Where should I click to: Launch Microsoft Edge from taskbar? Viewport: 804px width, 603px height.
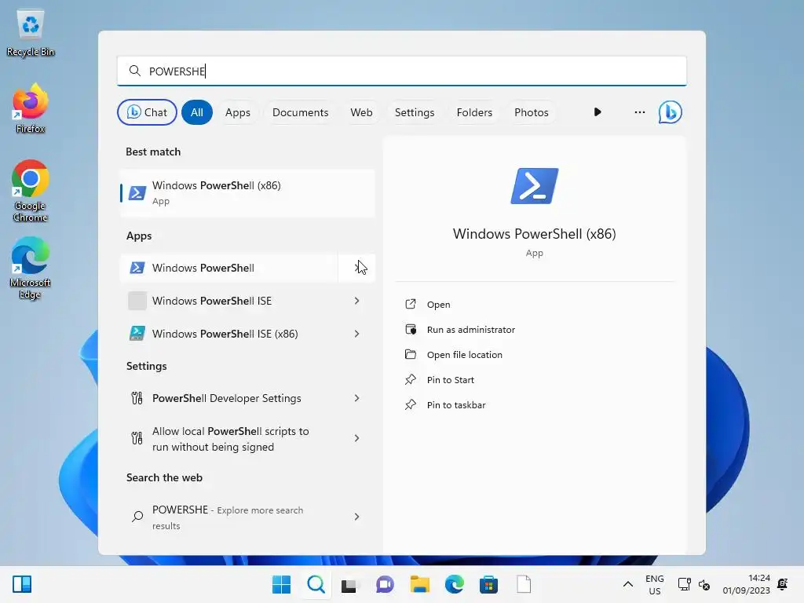[455, 584]
